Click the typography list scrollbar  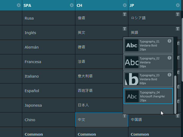coord(175,94)
